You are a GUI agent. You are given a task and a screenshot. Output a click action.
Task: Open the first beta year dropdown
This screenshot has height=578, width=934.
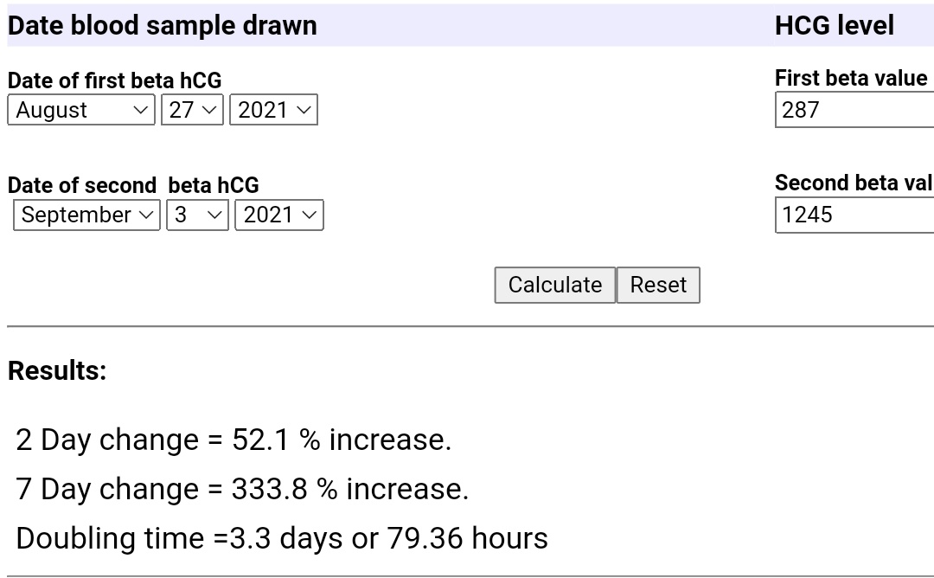[x=273, y=110]
